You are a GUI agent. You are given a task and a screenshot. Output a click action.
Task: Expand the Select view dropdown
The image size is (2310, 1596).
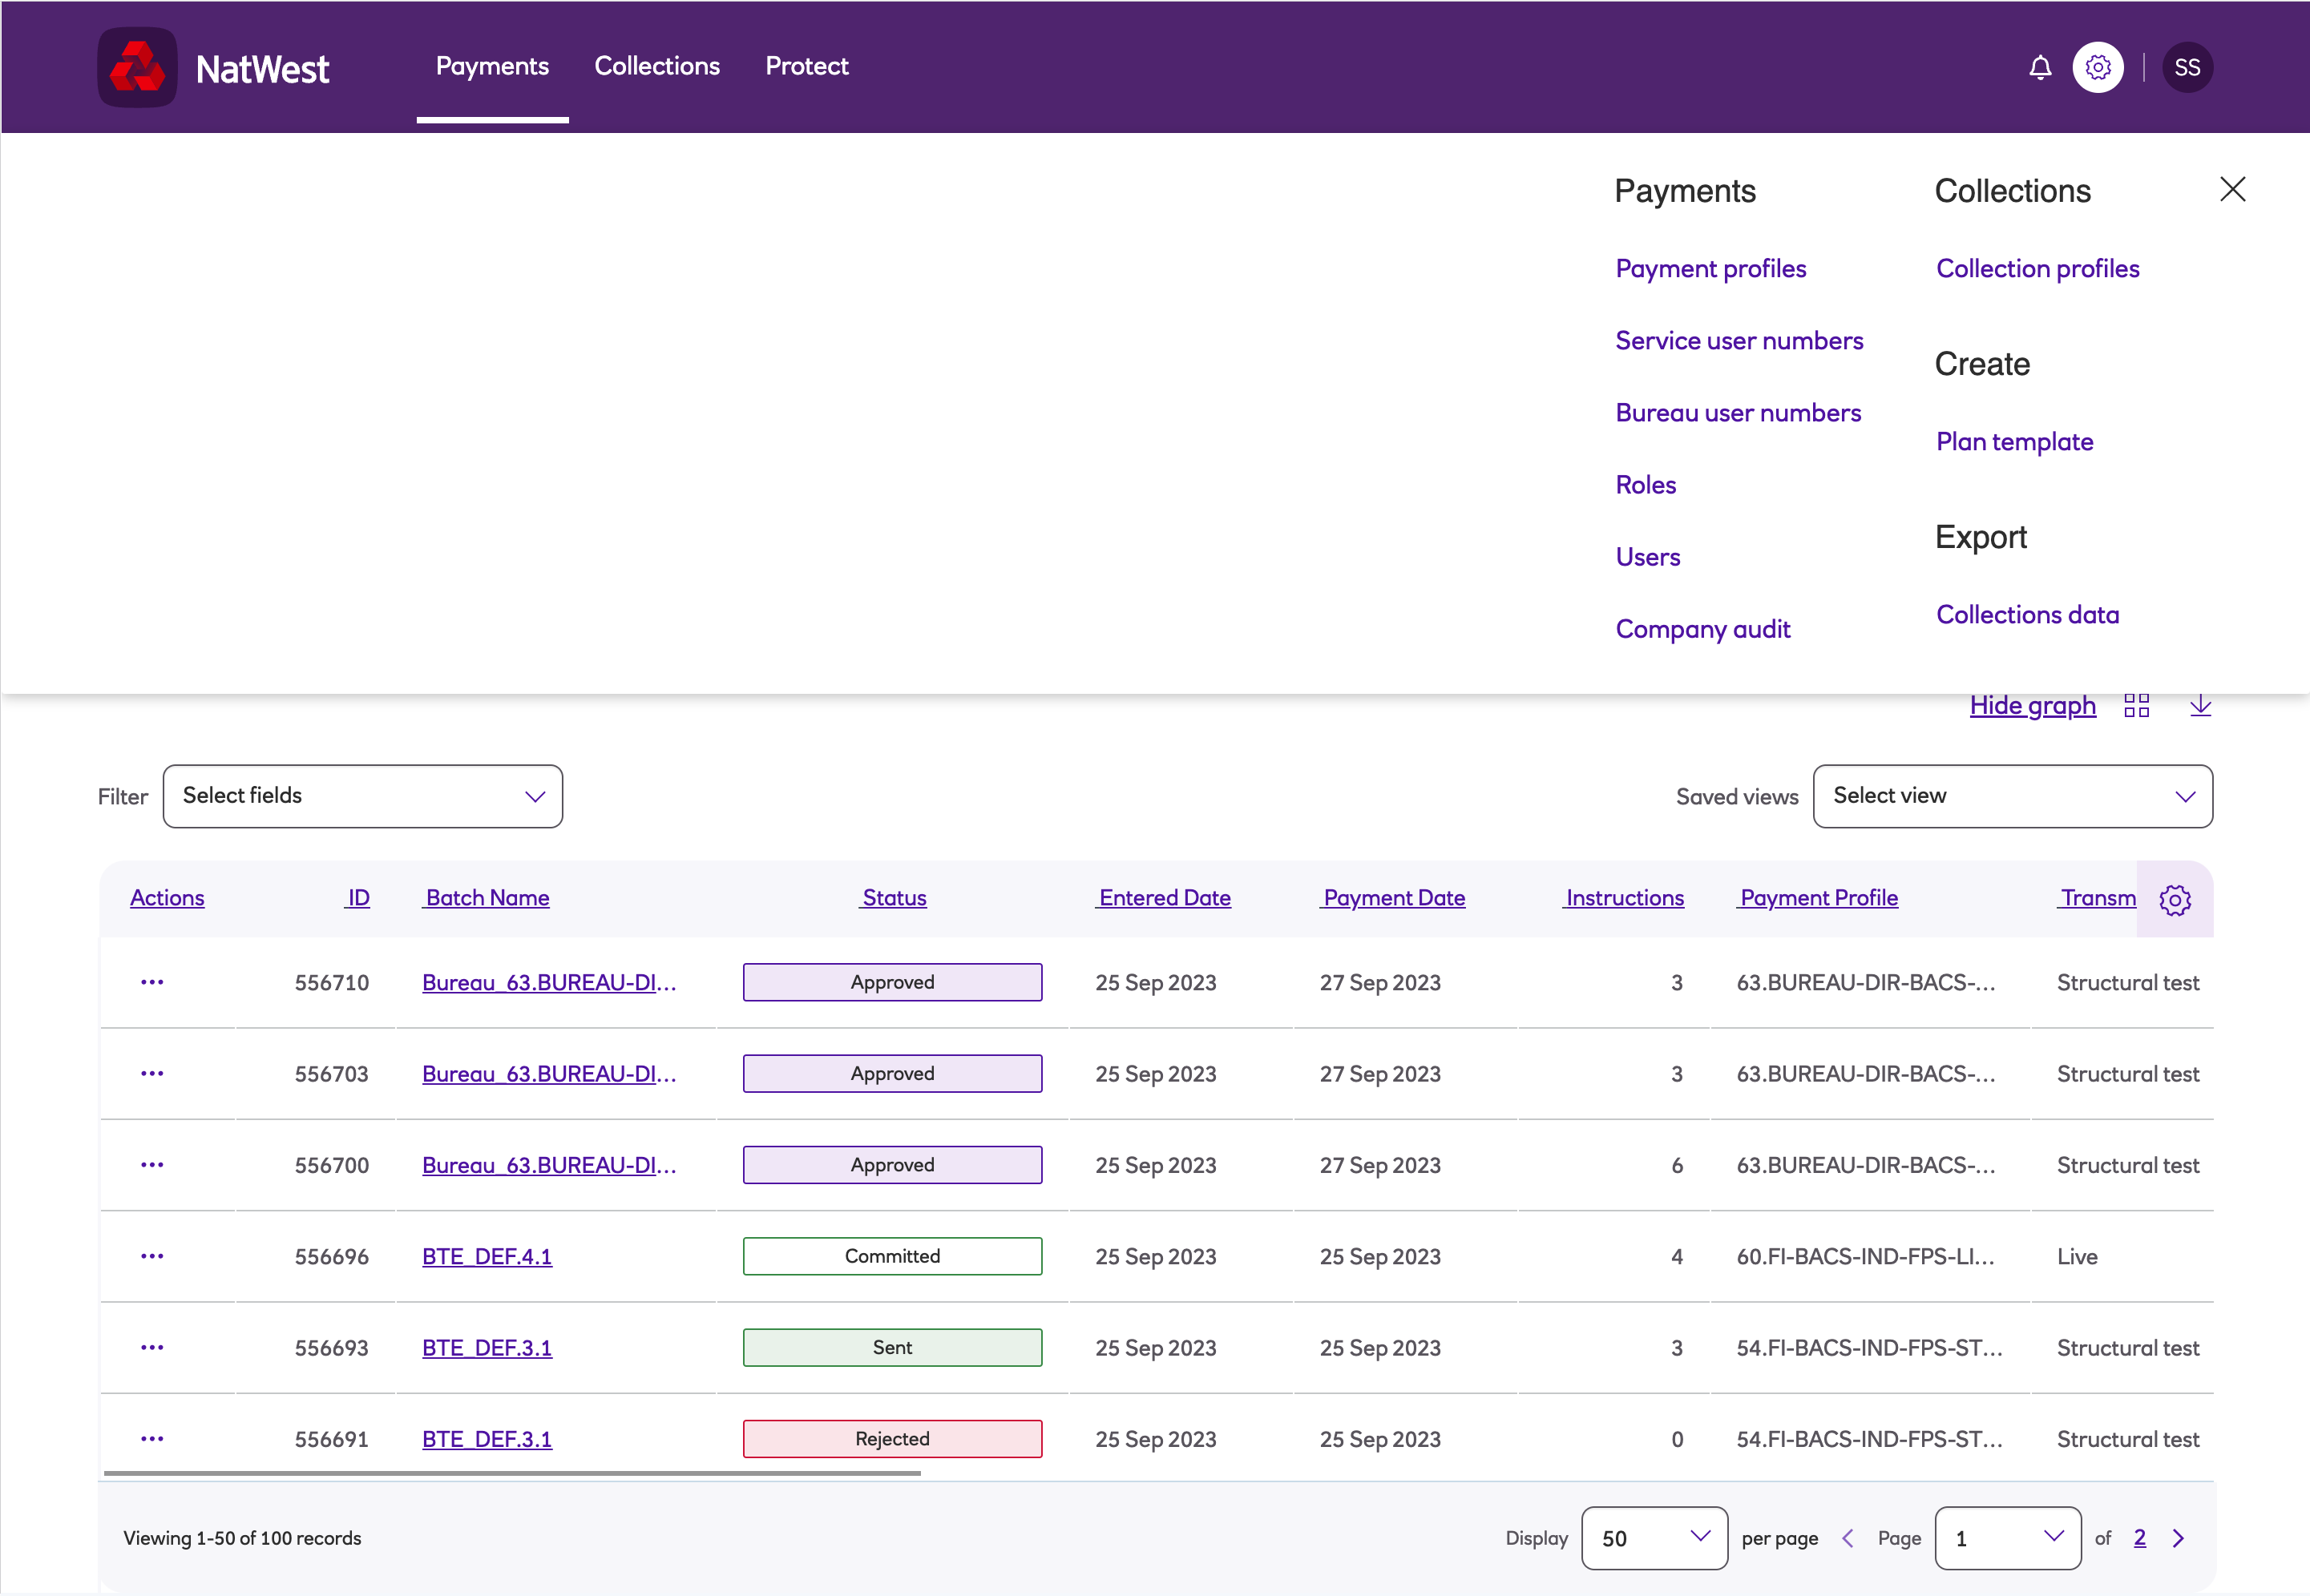tap(2012, 796)
